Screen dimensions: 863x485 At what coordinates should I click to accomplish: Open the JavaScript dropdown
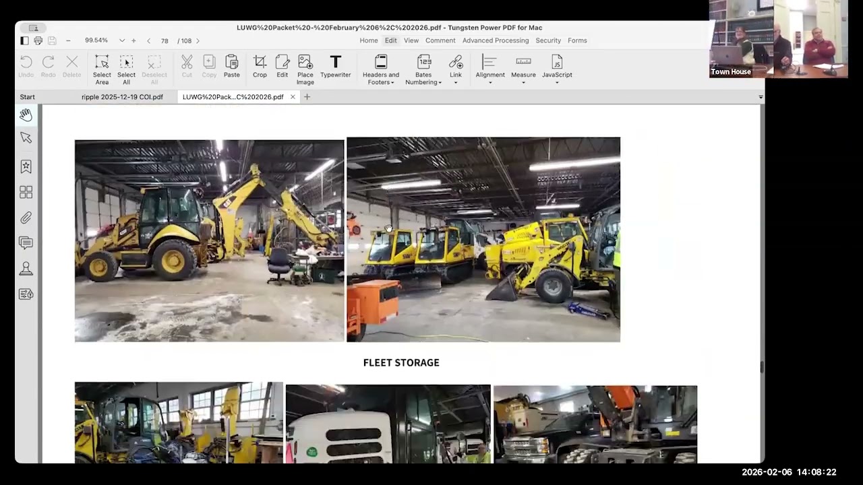tap(557, 70)
